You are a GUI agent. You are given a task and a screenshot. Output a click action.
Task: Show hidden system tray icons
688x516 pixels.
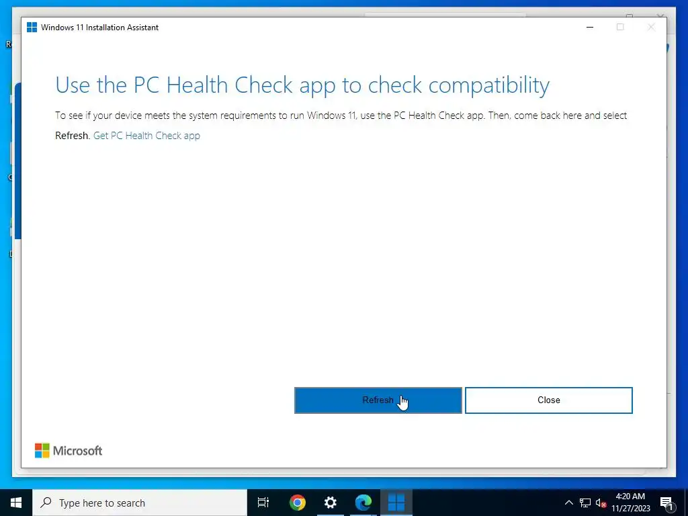568,503
